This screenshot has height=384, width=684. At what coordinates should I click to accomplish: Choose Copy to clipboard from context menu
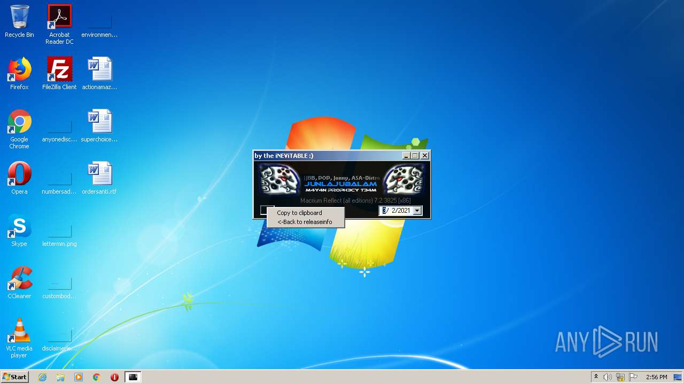[305, 213]
